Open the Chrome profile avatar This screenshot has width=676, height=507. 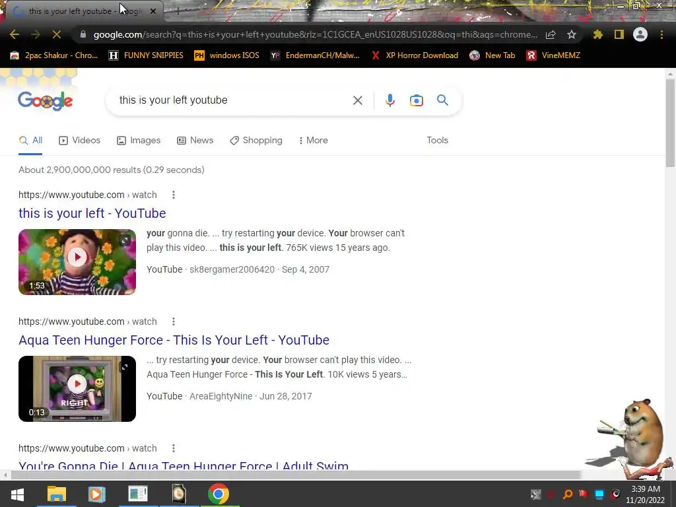[640, 34]
